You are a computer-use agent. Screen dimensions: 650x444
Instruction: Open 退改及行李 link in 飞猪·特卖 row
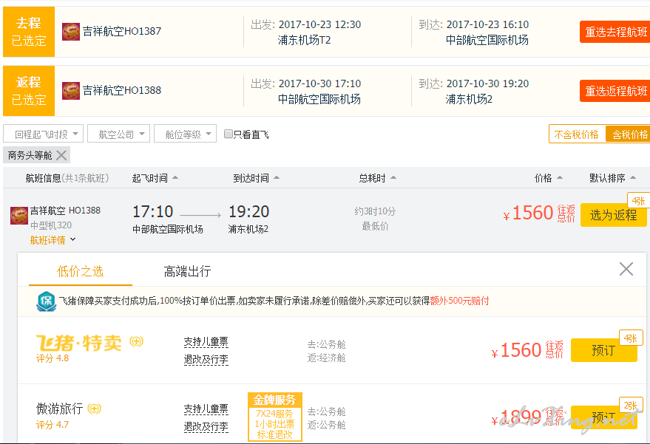(206, 360)
